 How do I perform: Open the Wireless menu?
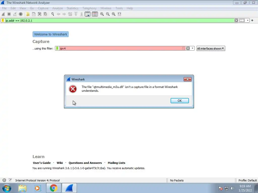(x=106, y=8)
